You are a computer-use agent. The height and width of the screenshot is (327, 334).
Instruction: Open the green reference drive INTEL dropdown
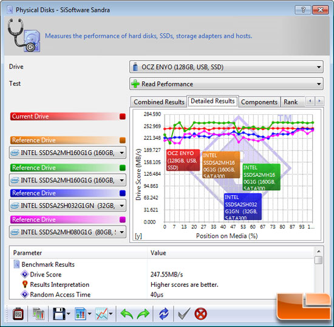[67, 180]
